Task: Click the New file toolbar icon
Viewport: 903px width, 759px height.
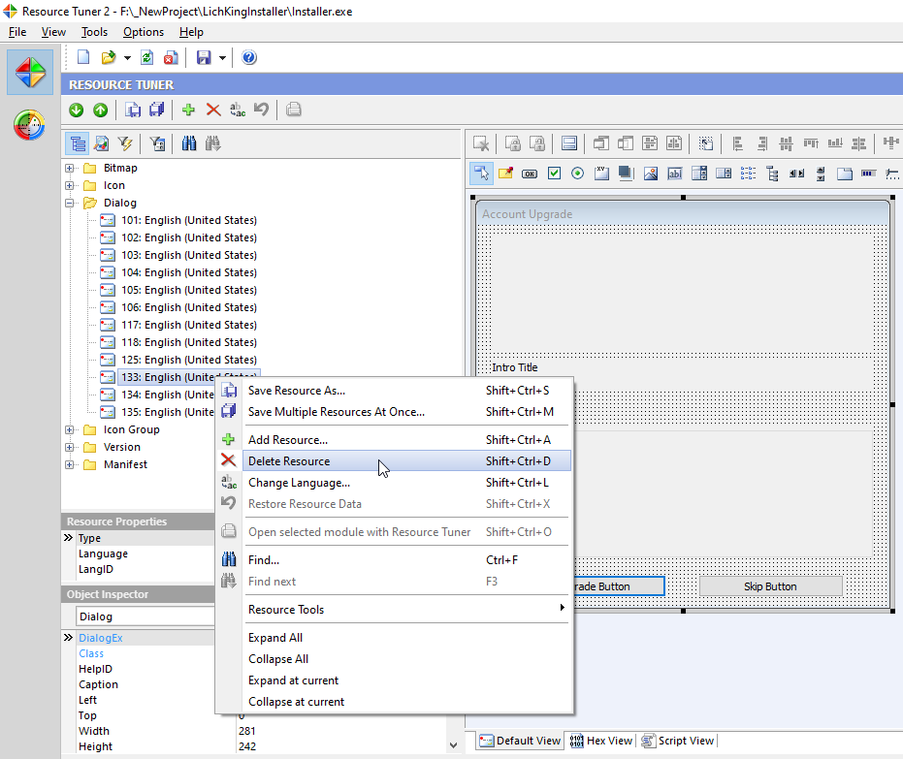Action: pyautogui.click(x=83, y=57)
